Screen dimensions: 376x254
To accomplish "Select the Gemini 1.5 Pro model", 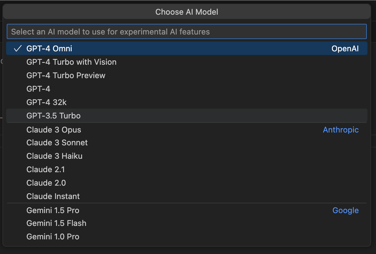I will 53,210.
